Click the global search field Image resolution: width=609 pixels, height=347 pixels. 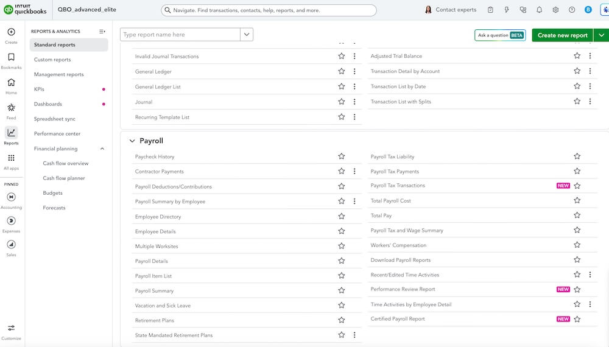pyautogui.click(x=269, y=10)
